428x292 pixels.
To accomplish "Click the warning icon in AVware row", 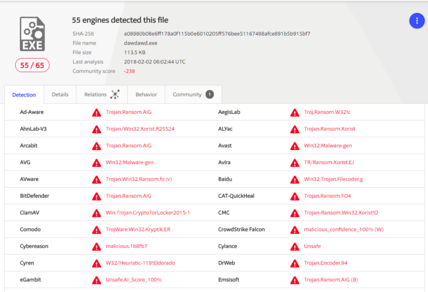I will tap(96, 179).
